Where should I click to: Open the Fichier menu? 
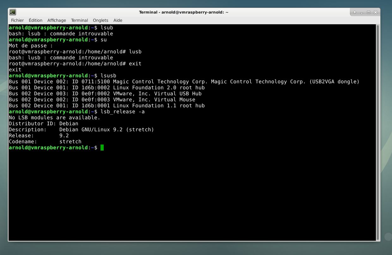click(17, 20)
